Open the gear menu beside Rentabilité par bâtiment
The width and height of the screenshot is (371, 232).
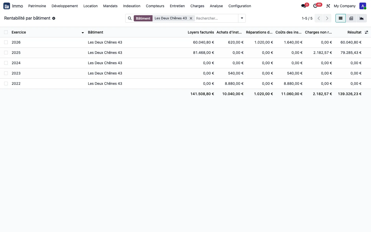[54, 18]
